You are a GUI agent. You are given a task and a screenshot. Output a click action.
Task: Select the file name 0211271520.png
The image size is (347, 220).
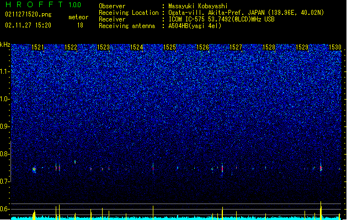coord(28,14)
